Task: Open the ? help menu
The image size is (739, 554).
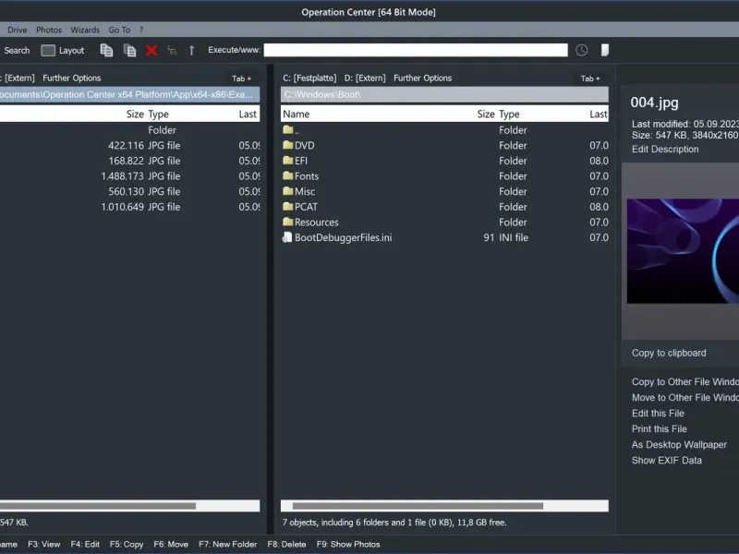Action: tap(141, 30)
